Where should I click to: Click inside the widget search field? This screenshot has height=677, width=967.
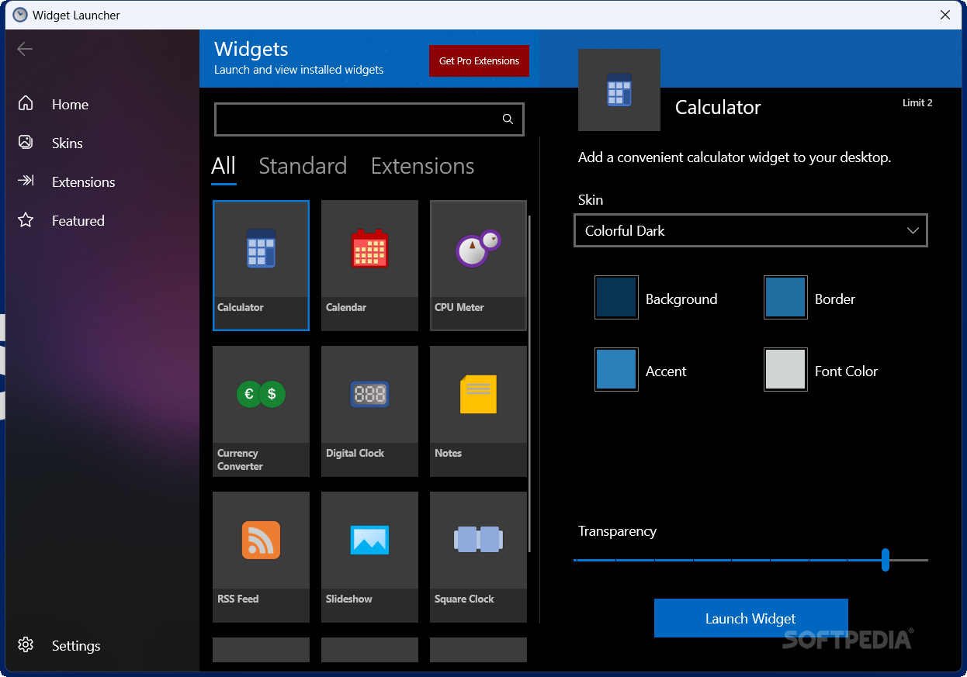[369, 119]
